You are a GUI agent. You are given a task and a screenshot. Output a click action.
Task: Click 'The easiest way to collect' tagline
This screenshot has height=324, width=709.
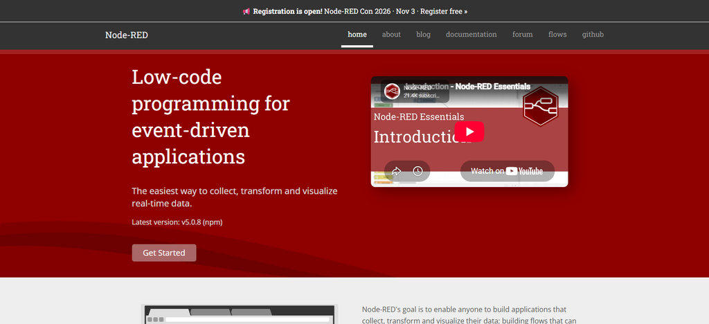pyautogui.click(x=235, y=197)
